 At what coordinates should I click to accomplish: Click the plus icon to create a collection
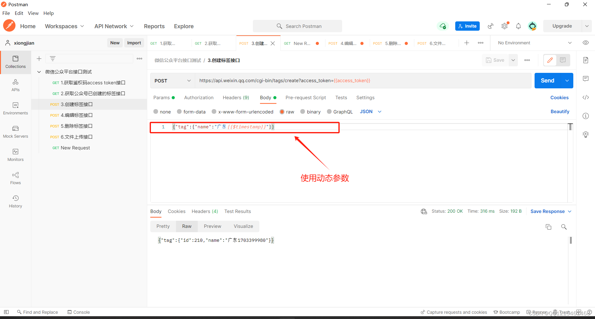coord(39,59)
